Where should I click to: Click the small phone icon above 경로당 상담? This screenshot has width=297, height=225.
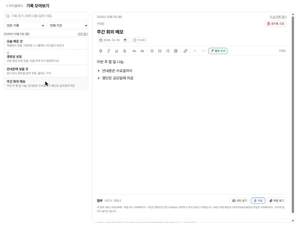pyautogui.click(x=8, y=53)
